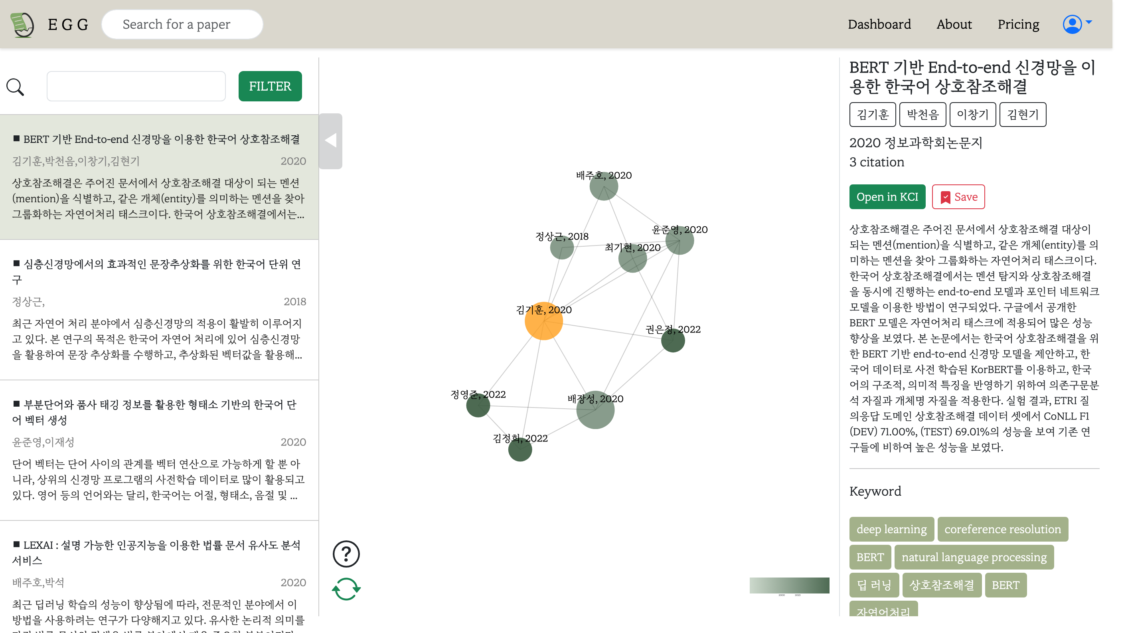This screenshot has height=633, width=1122.
Task: Click the filter text input field
Action: pos(136,86)
